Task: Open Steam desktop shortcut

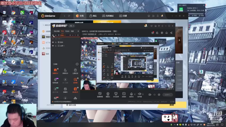Action: click(13, 73)
